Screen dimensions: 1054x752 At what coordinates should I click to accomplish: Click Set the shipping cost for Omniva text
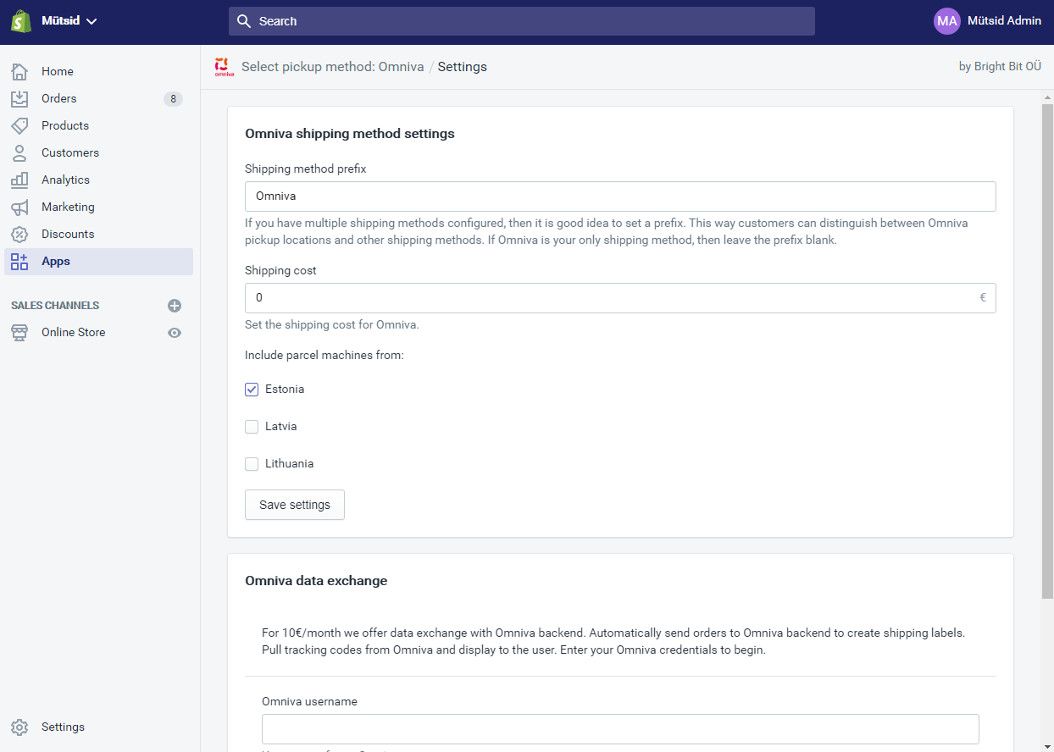pyautogui.click(x=332, y=325)
